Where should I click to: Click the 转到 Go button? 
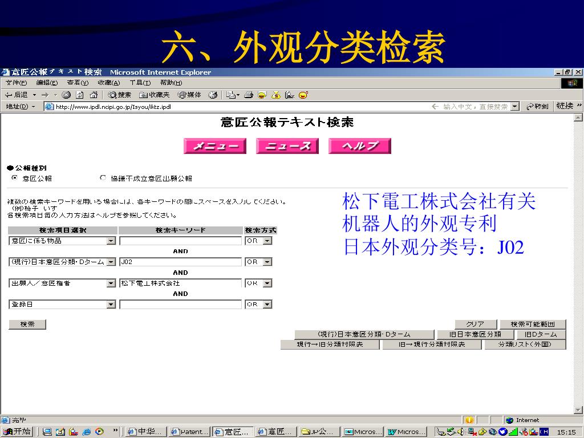tap(537, 107)
